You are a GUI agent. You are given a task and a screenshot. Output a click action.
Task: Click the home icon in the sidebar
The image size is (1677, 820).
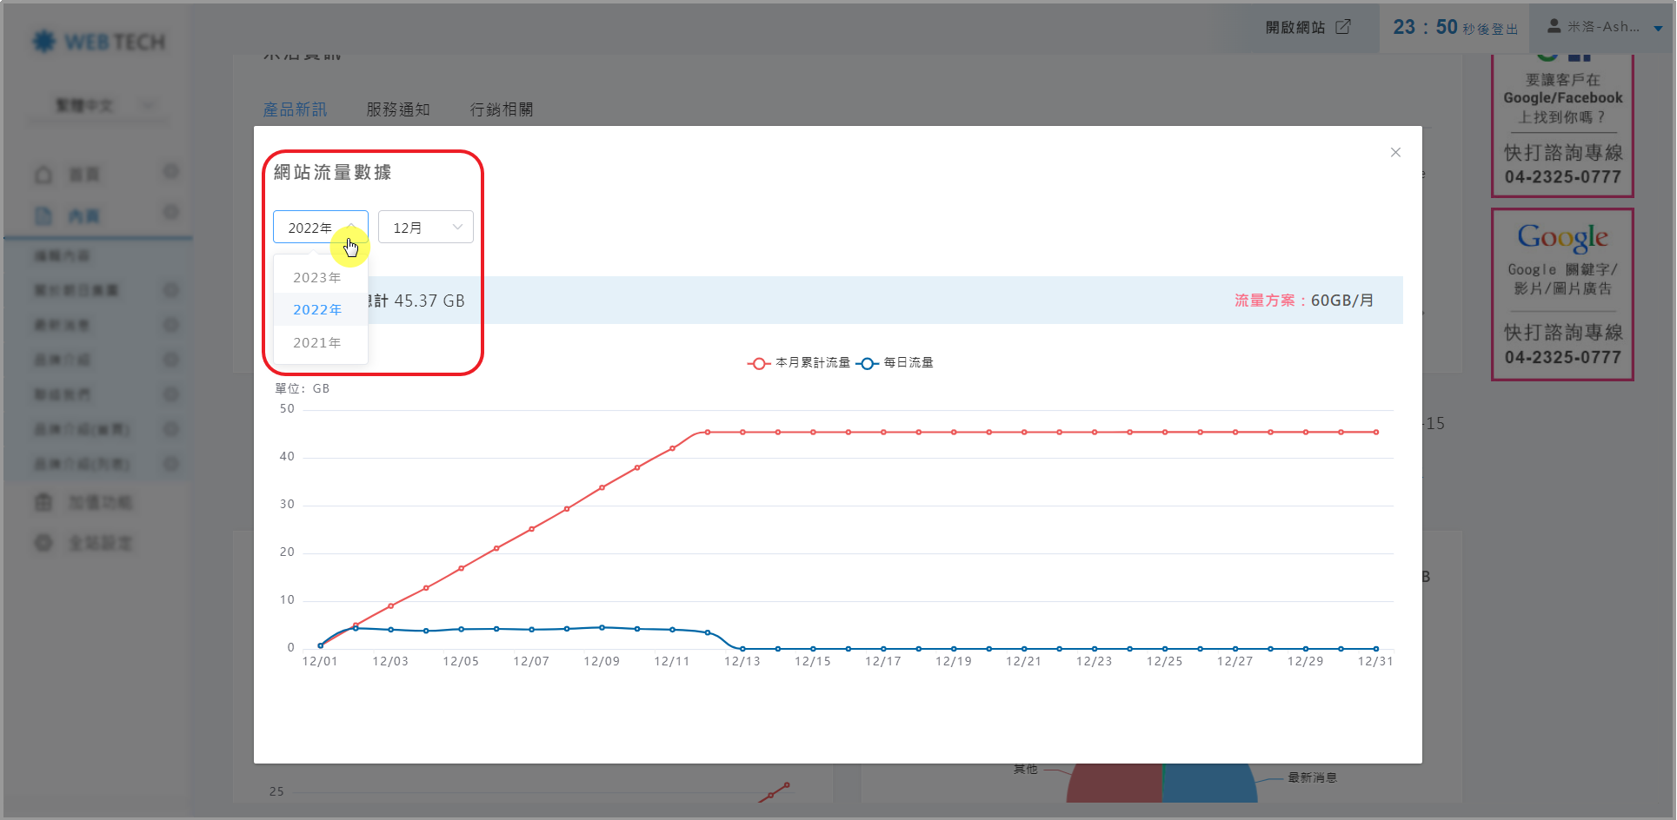43,175
